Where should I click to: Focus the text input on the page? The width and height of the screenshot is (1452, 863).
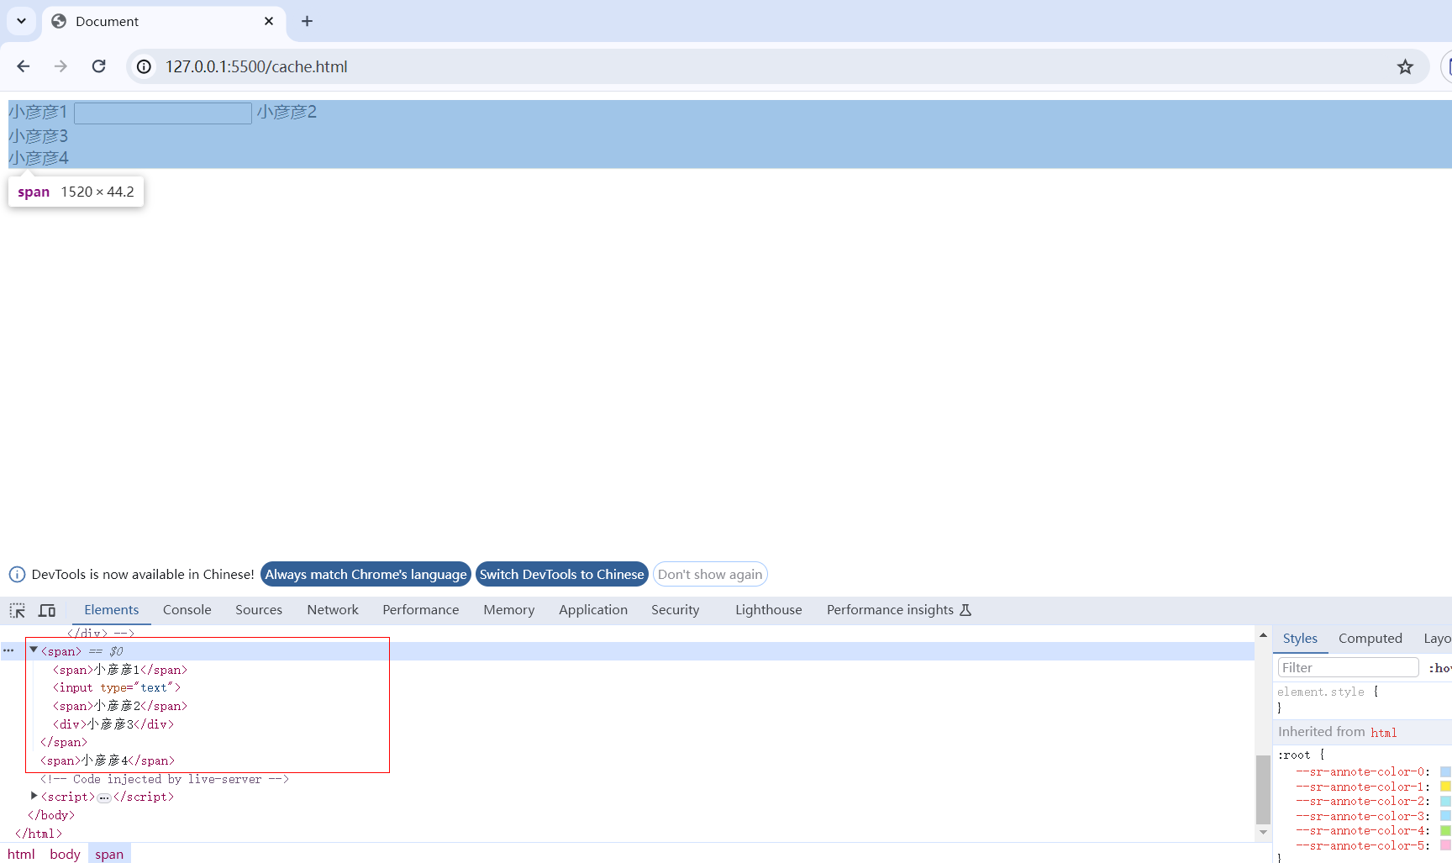(x=163, y=113)
